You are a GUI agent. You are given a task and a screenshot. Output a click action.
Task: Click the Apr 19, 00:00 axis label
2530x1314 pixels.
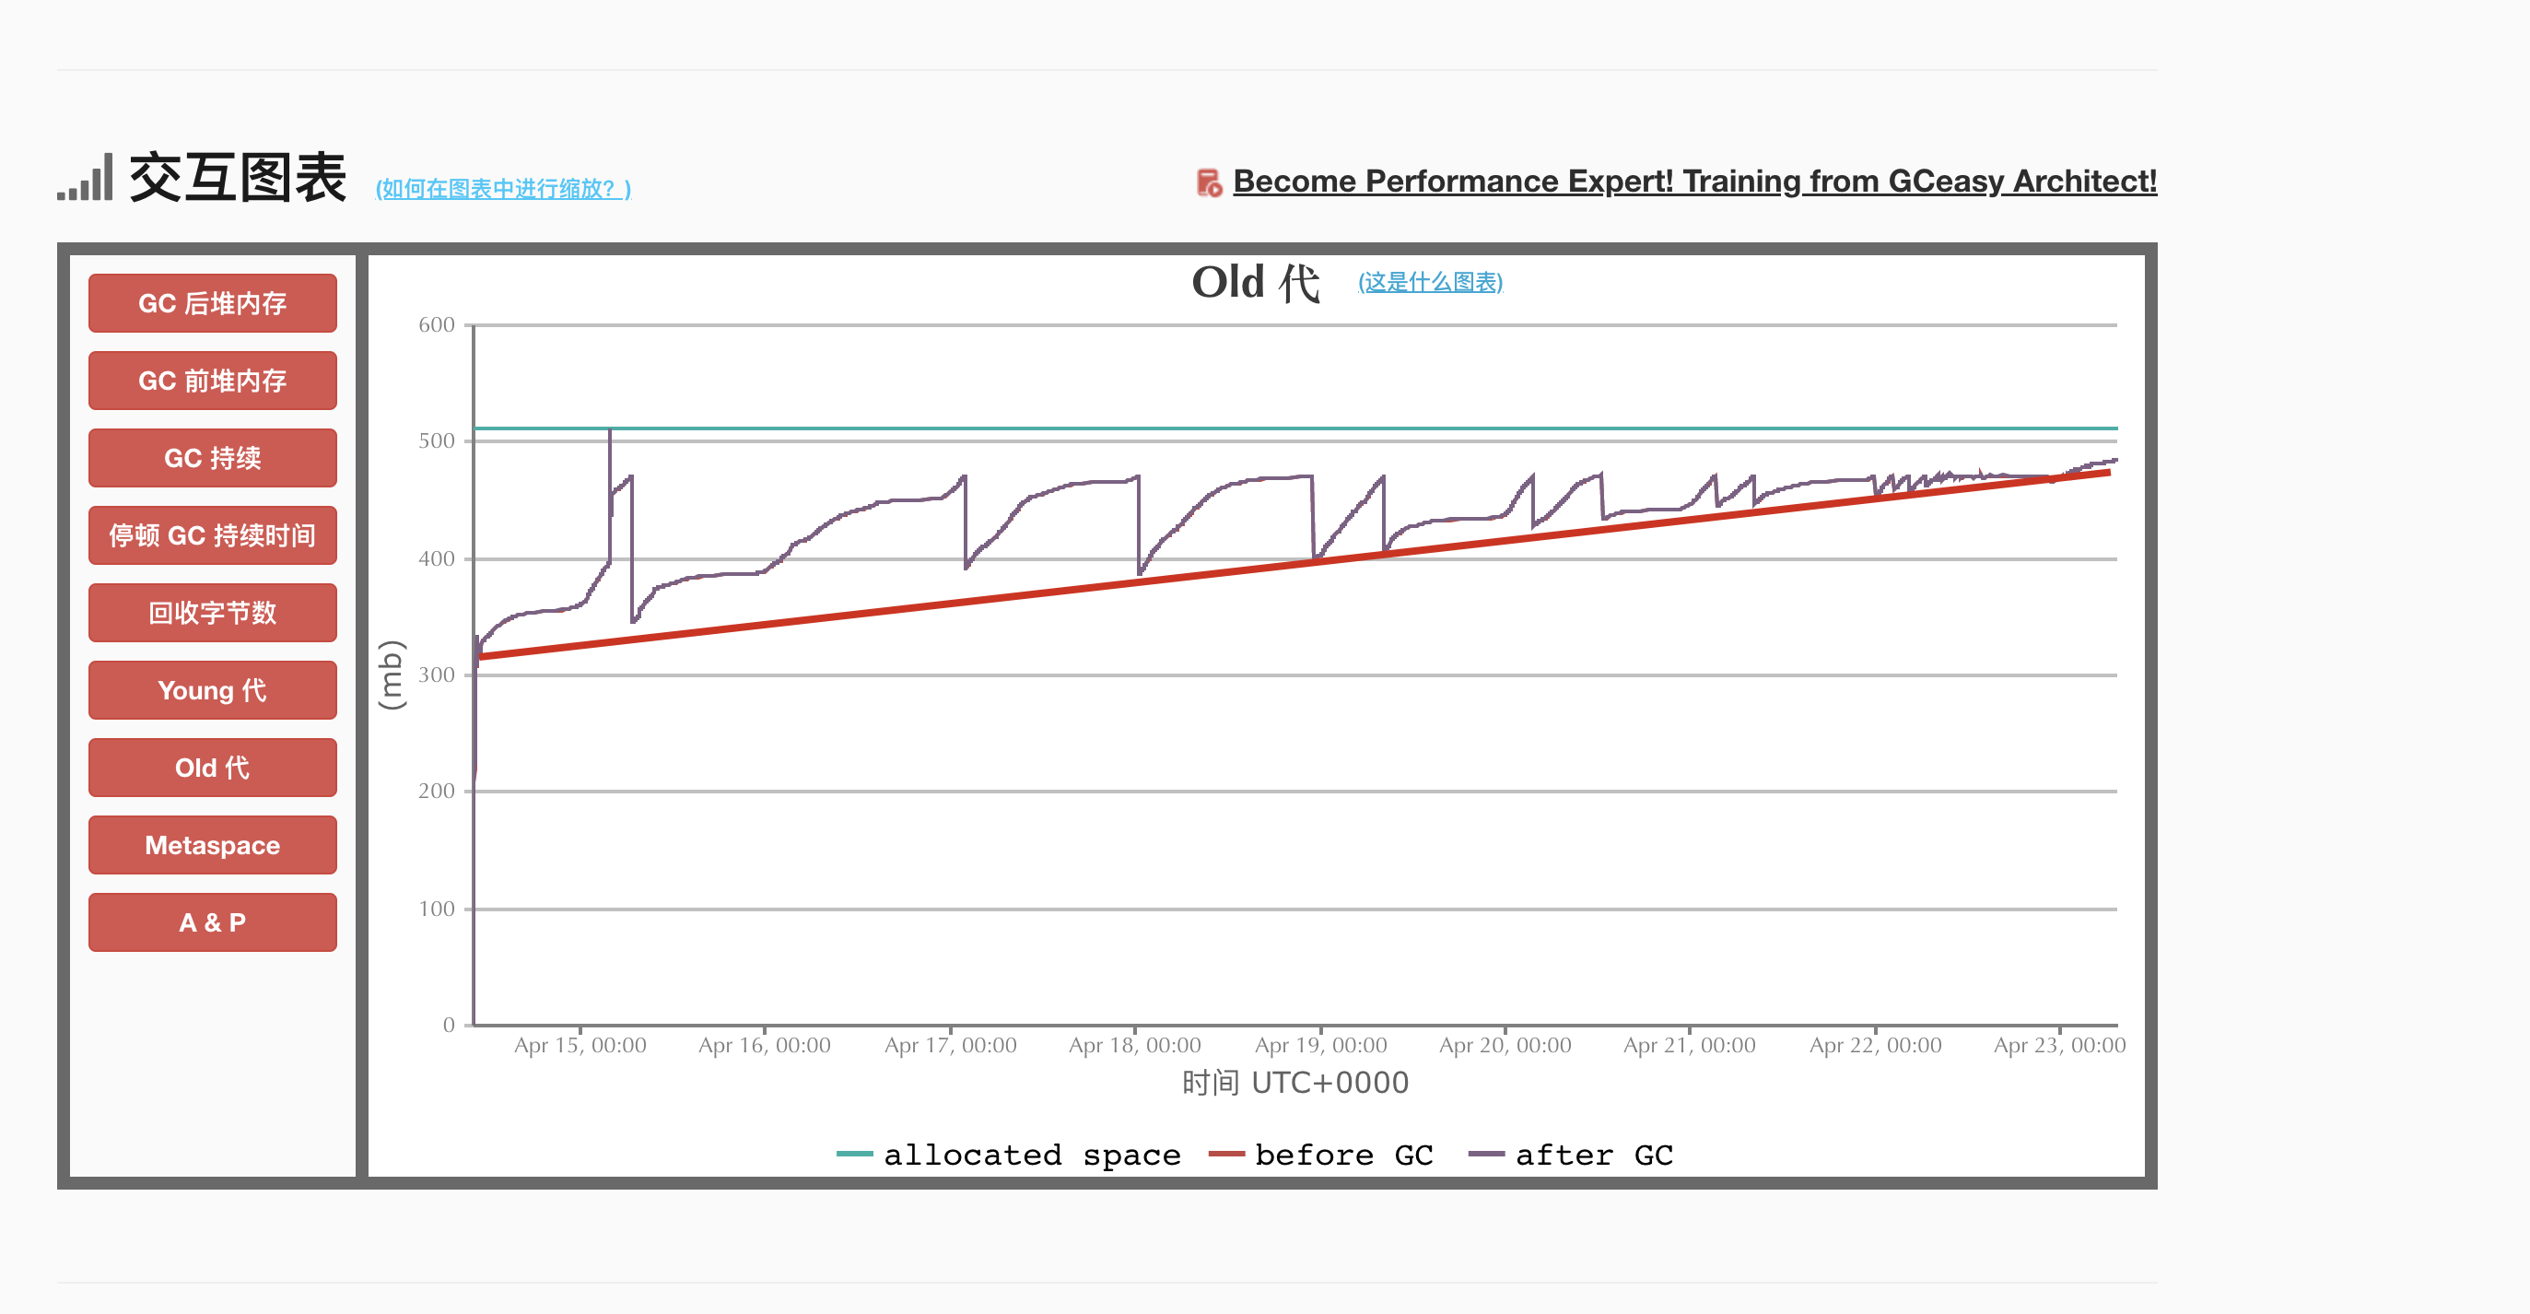(1321, 1046)
